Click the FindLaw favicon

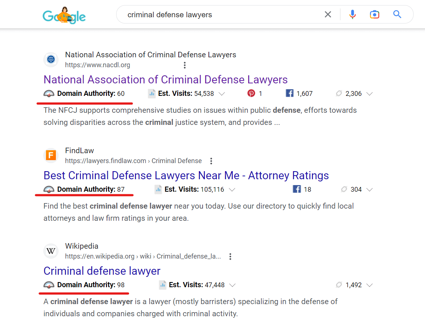click(51, 155)
